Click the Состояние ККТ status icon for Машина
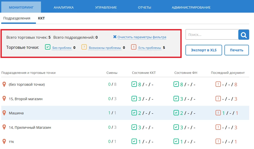 coord(134,113)
